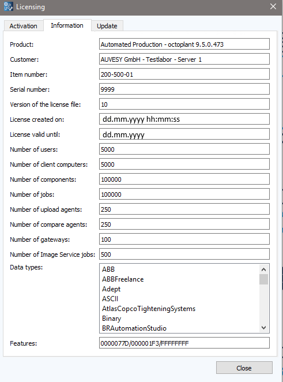283x382 pixels.
Task: Click the 'Item number:' label
Action: coord(29,74)
